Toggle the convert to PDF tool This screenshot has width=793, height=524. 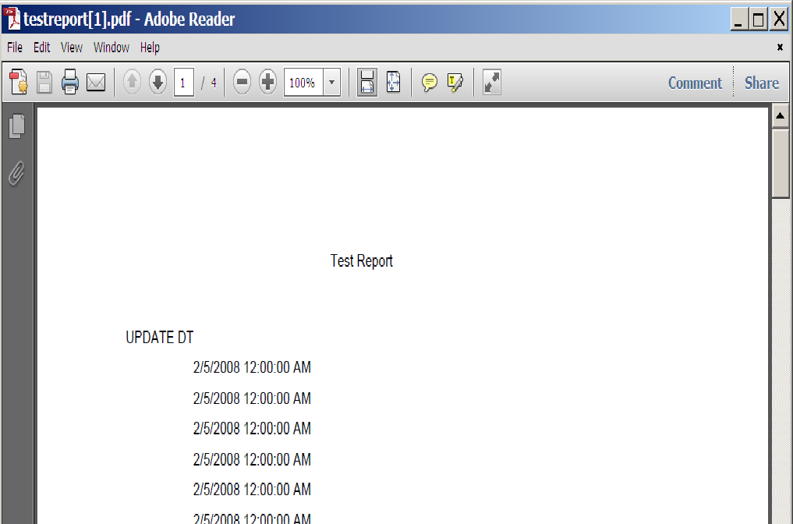tap(18, 82)
